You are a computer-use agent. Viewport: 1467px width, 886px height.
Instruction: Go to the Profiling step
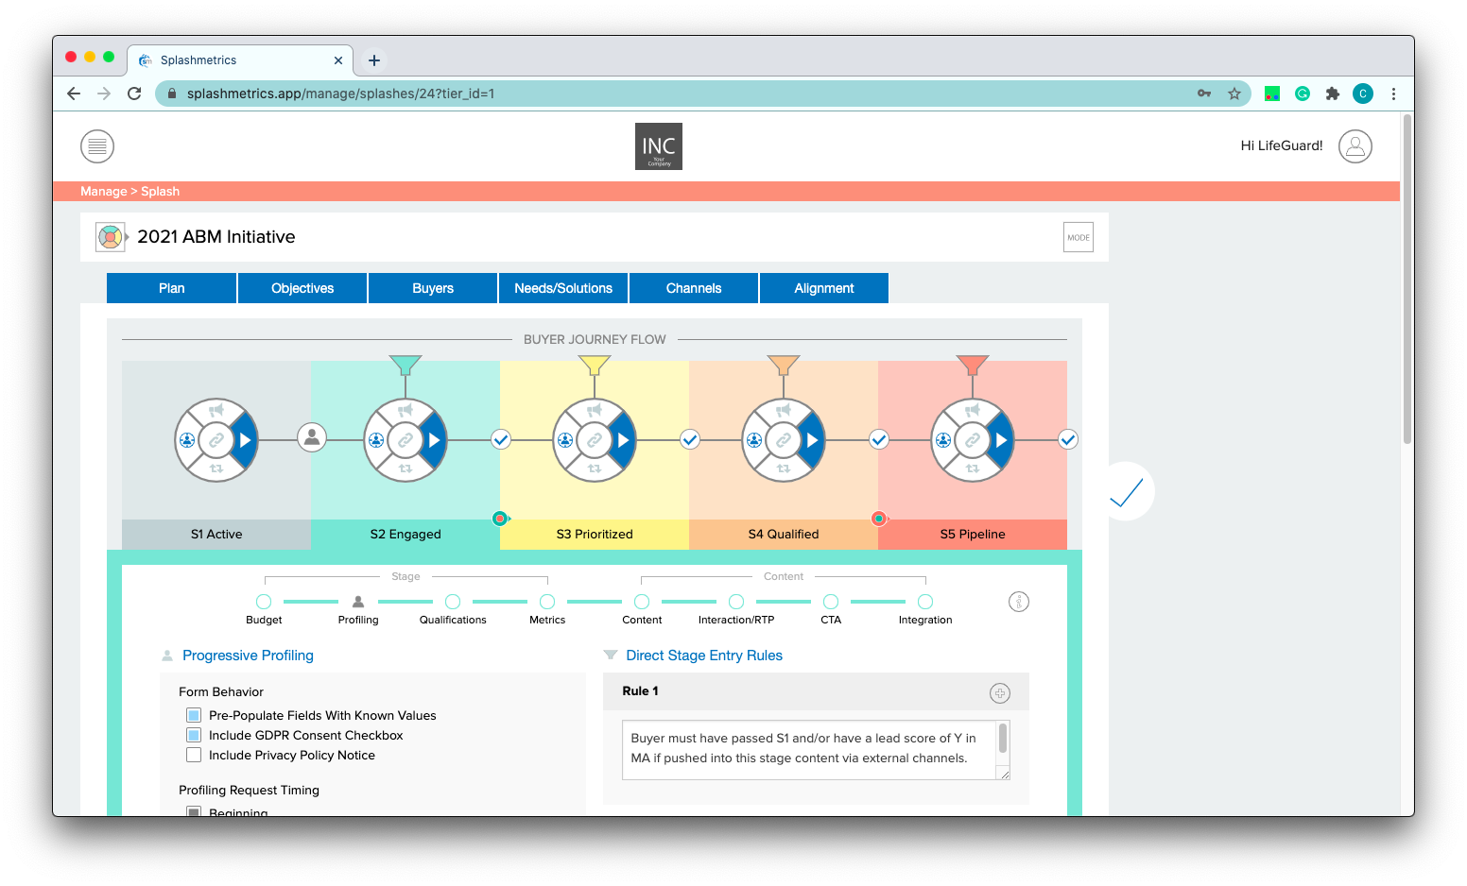(358, 602)
